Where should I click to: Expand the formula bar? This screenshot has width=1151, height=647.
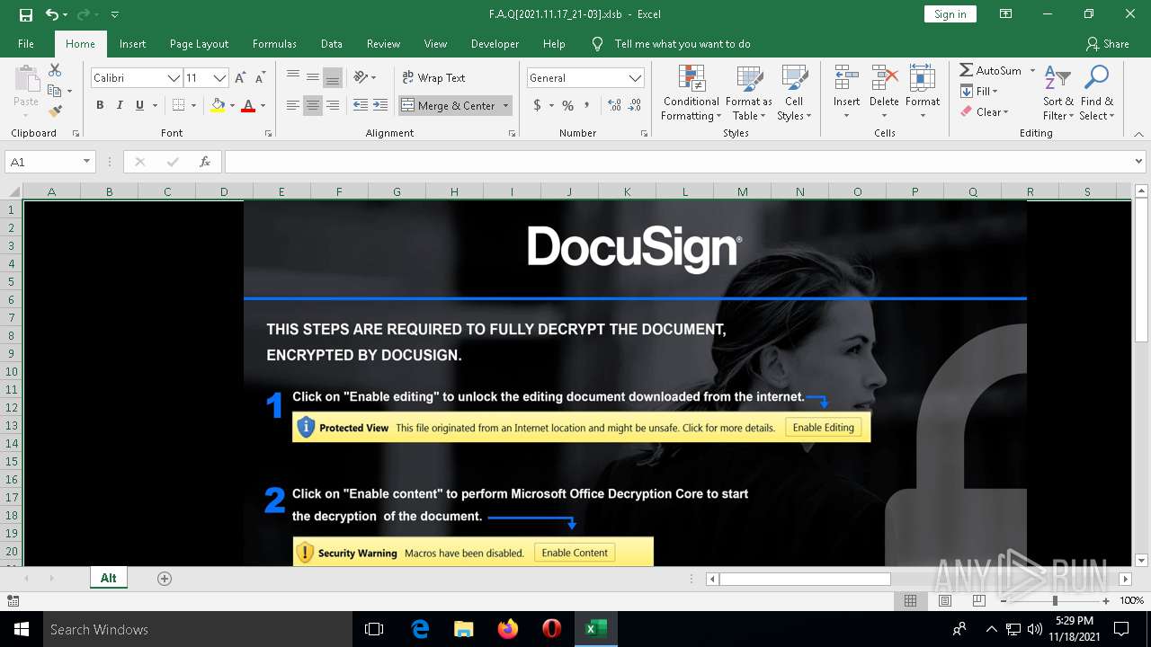(1140, 162)
